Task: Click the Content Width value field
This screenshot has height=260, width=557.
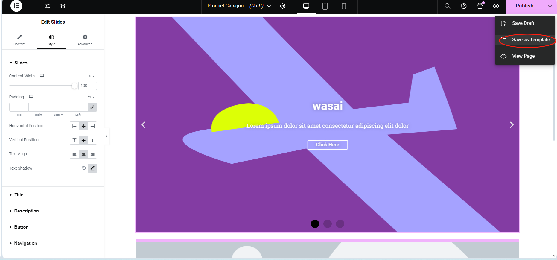Action: click(x=88, y=86)
